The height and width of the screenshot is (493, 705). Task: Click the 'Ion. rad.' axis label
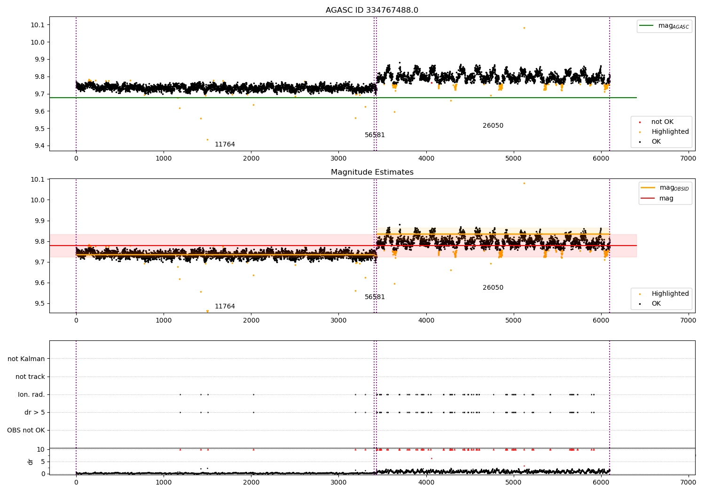click(31, 395)
